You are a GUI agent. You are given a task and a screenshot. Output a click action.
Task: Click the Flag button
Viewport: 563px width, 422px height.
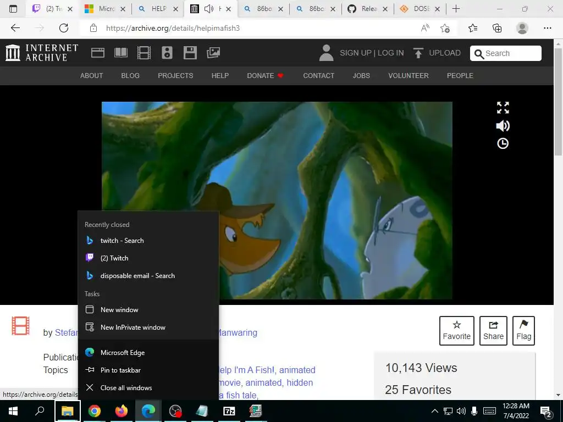(x=523, y=330)
